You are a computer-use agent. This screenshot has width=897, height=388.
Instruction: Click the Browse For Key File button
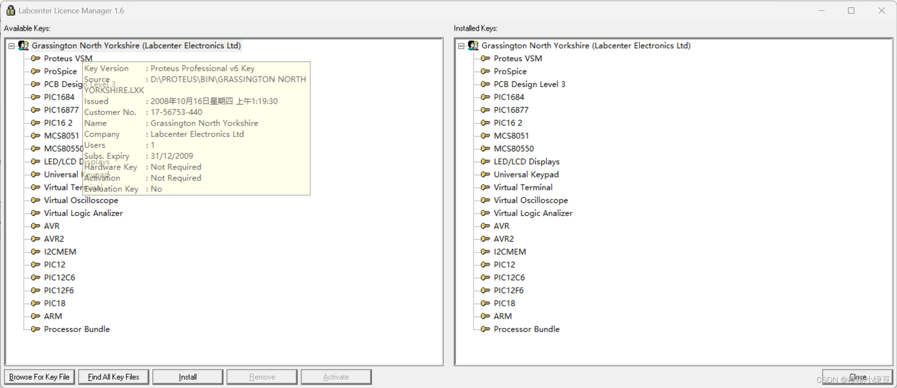pyautogui.click(x=40, y=377)
